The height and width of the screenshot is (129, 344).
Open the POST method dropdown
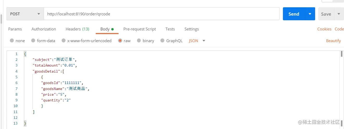point(25,14)
